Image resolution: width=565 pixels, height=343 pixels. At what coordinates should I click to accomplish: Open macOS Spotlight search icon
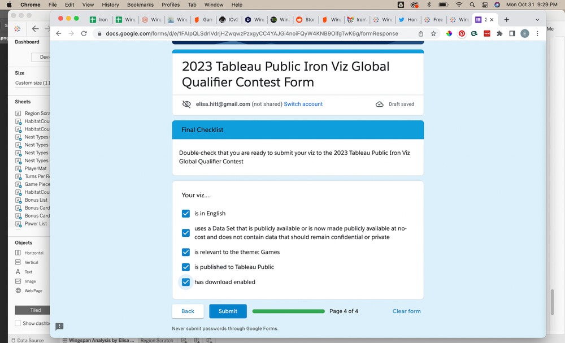point(472,5)
